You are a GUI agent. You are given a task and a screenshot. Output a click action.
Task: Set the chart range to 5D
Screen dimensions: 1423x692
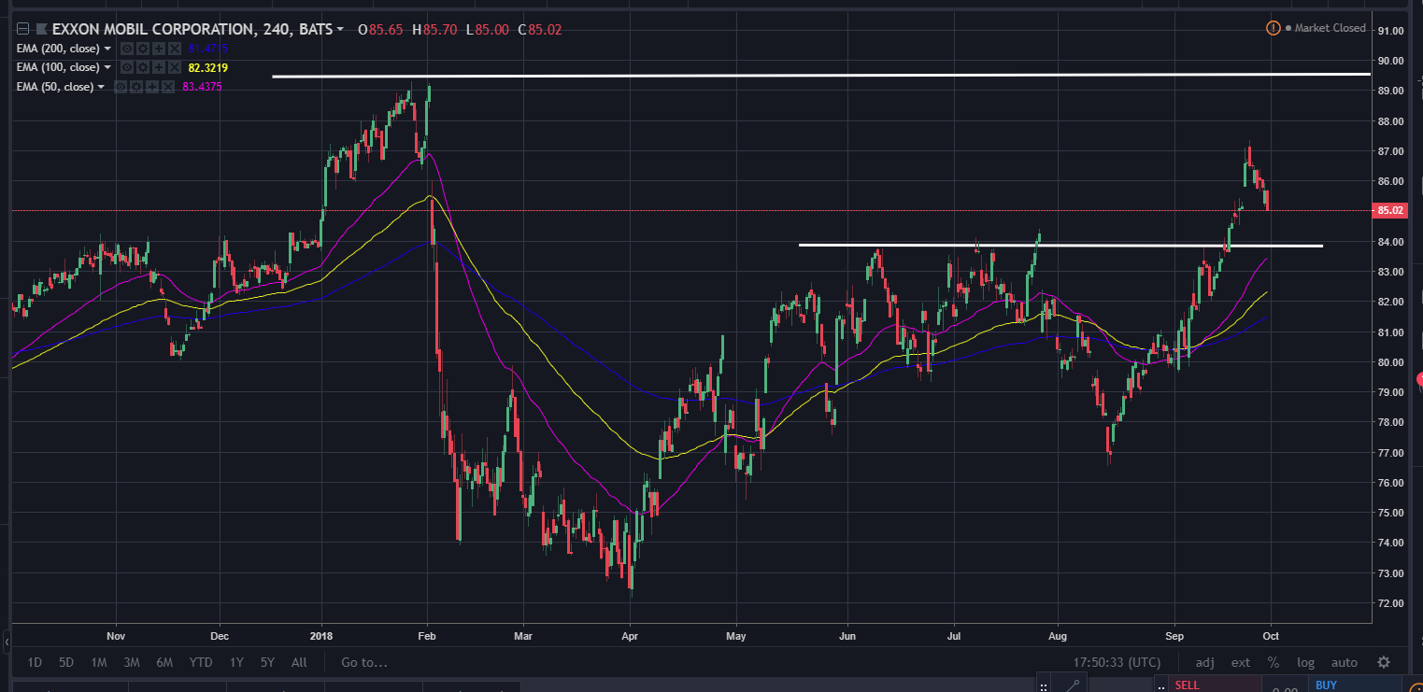pyautogui.click(x=66, y=663)
